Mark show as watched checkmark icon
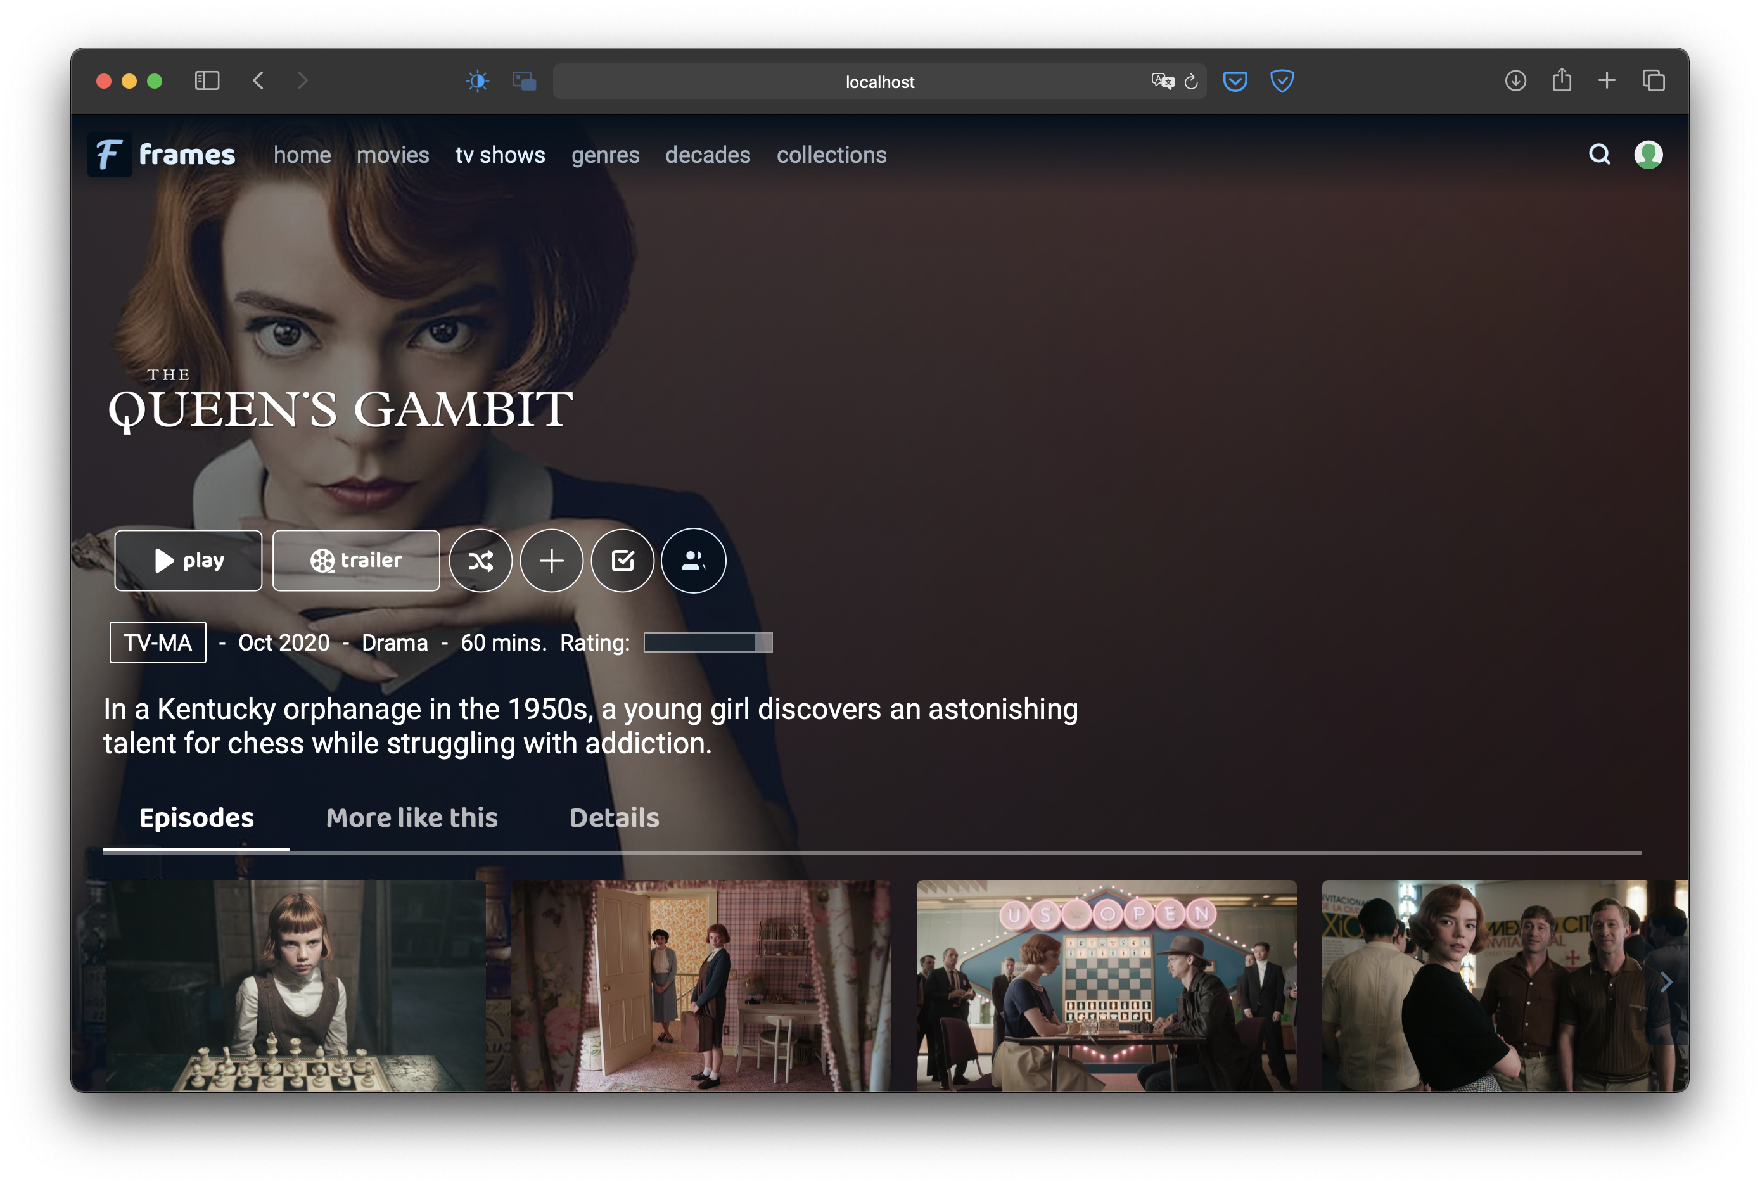The image size is (1760, 1186). (623, 561)
